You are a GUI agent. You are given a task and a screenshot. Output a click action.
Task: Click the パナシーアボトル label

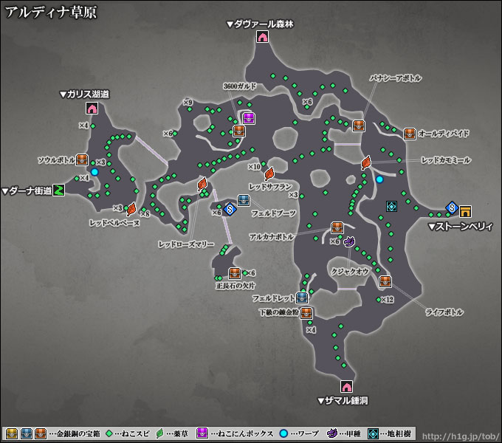(x=396, y=78)
